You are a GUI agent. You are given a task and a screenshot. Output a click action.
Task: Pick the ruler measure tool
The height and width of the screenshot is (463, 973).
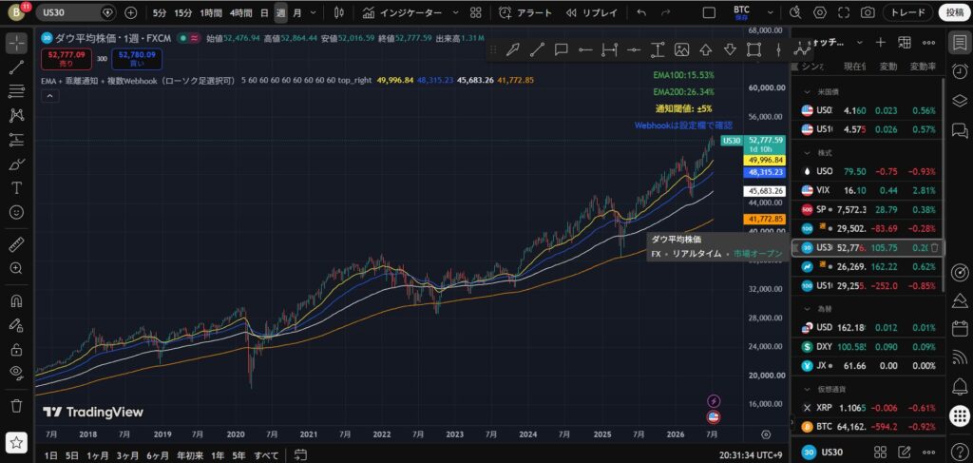pos(17,244)
